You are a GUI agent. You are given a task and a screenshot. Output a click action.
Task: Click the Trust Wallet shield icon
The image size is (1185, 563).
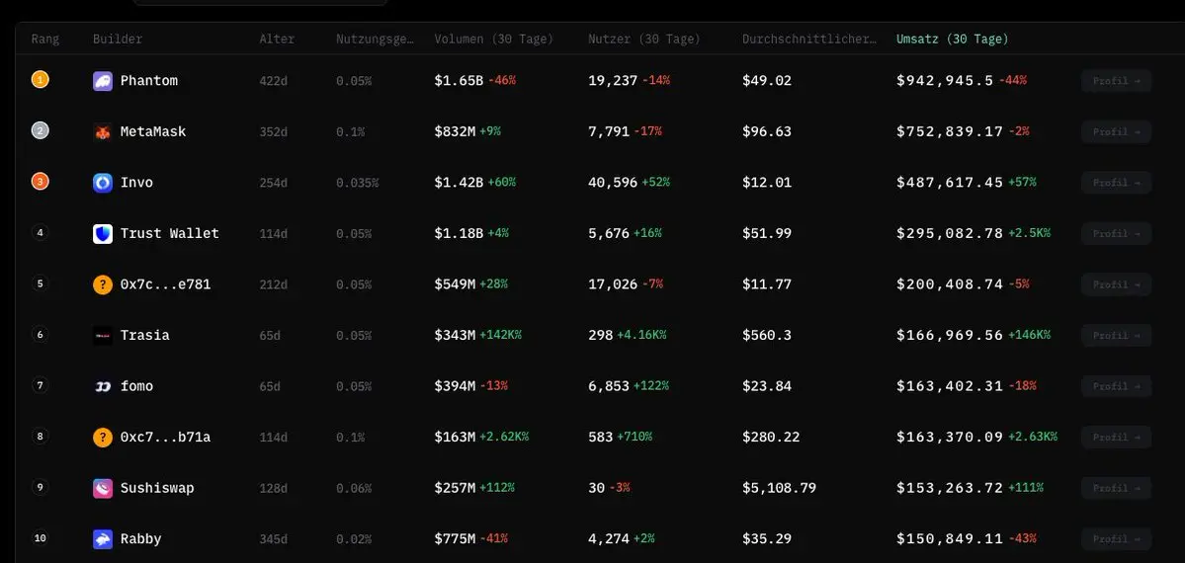click(103, 233)
